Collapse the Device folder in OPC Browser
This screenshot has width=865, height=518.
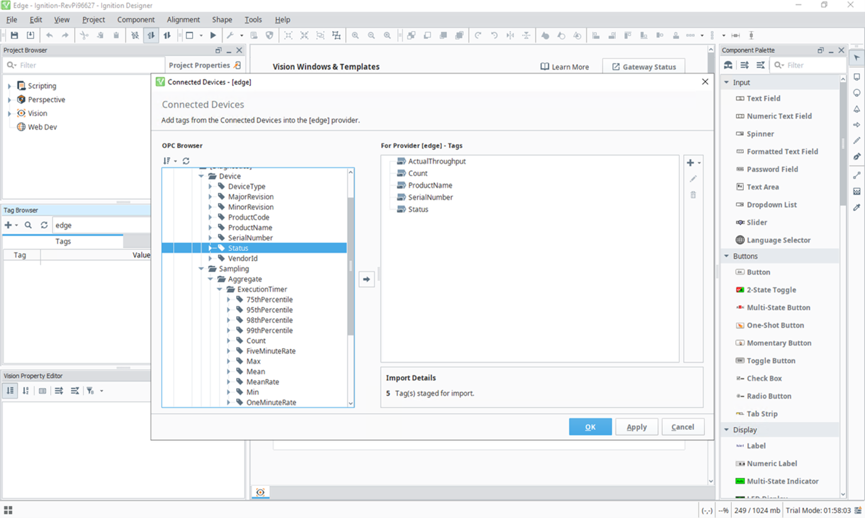pos(201,176)
